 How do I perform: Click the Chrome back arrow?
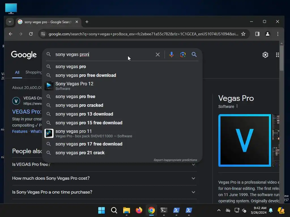[10, 34]
